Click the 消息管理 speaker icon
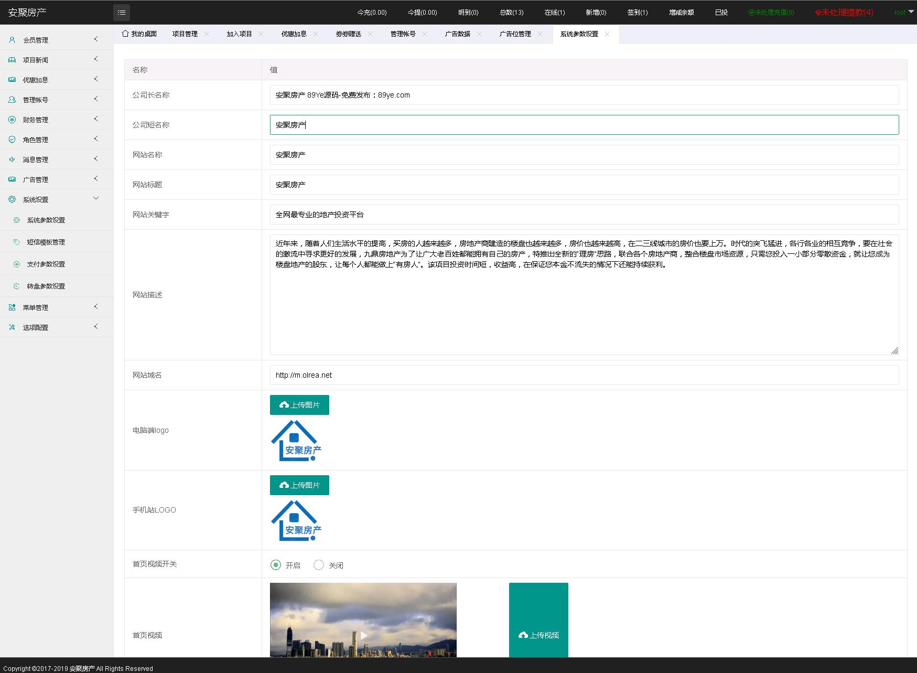Screen dimensions: 917x673 [x=12, y=159]
